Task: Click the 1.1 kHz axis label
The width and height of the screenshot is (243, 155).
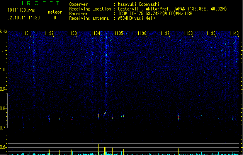Action: (x=3, y=50)
